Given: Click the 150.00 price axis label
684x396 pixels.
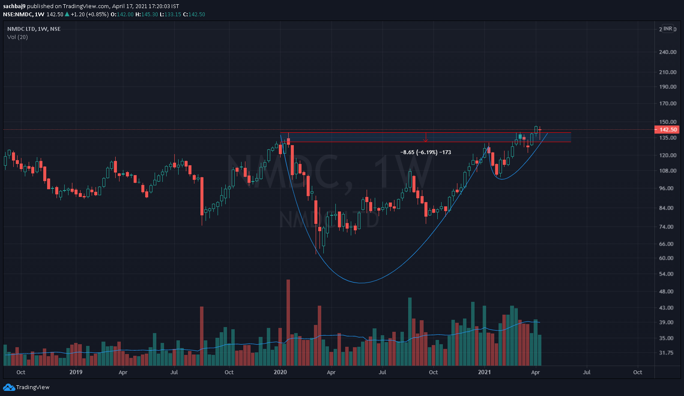Looking at the screenshot, I should click(668, 122).
